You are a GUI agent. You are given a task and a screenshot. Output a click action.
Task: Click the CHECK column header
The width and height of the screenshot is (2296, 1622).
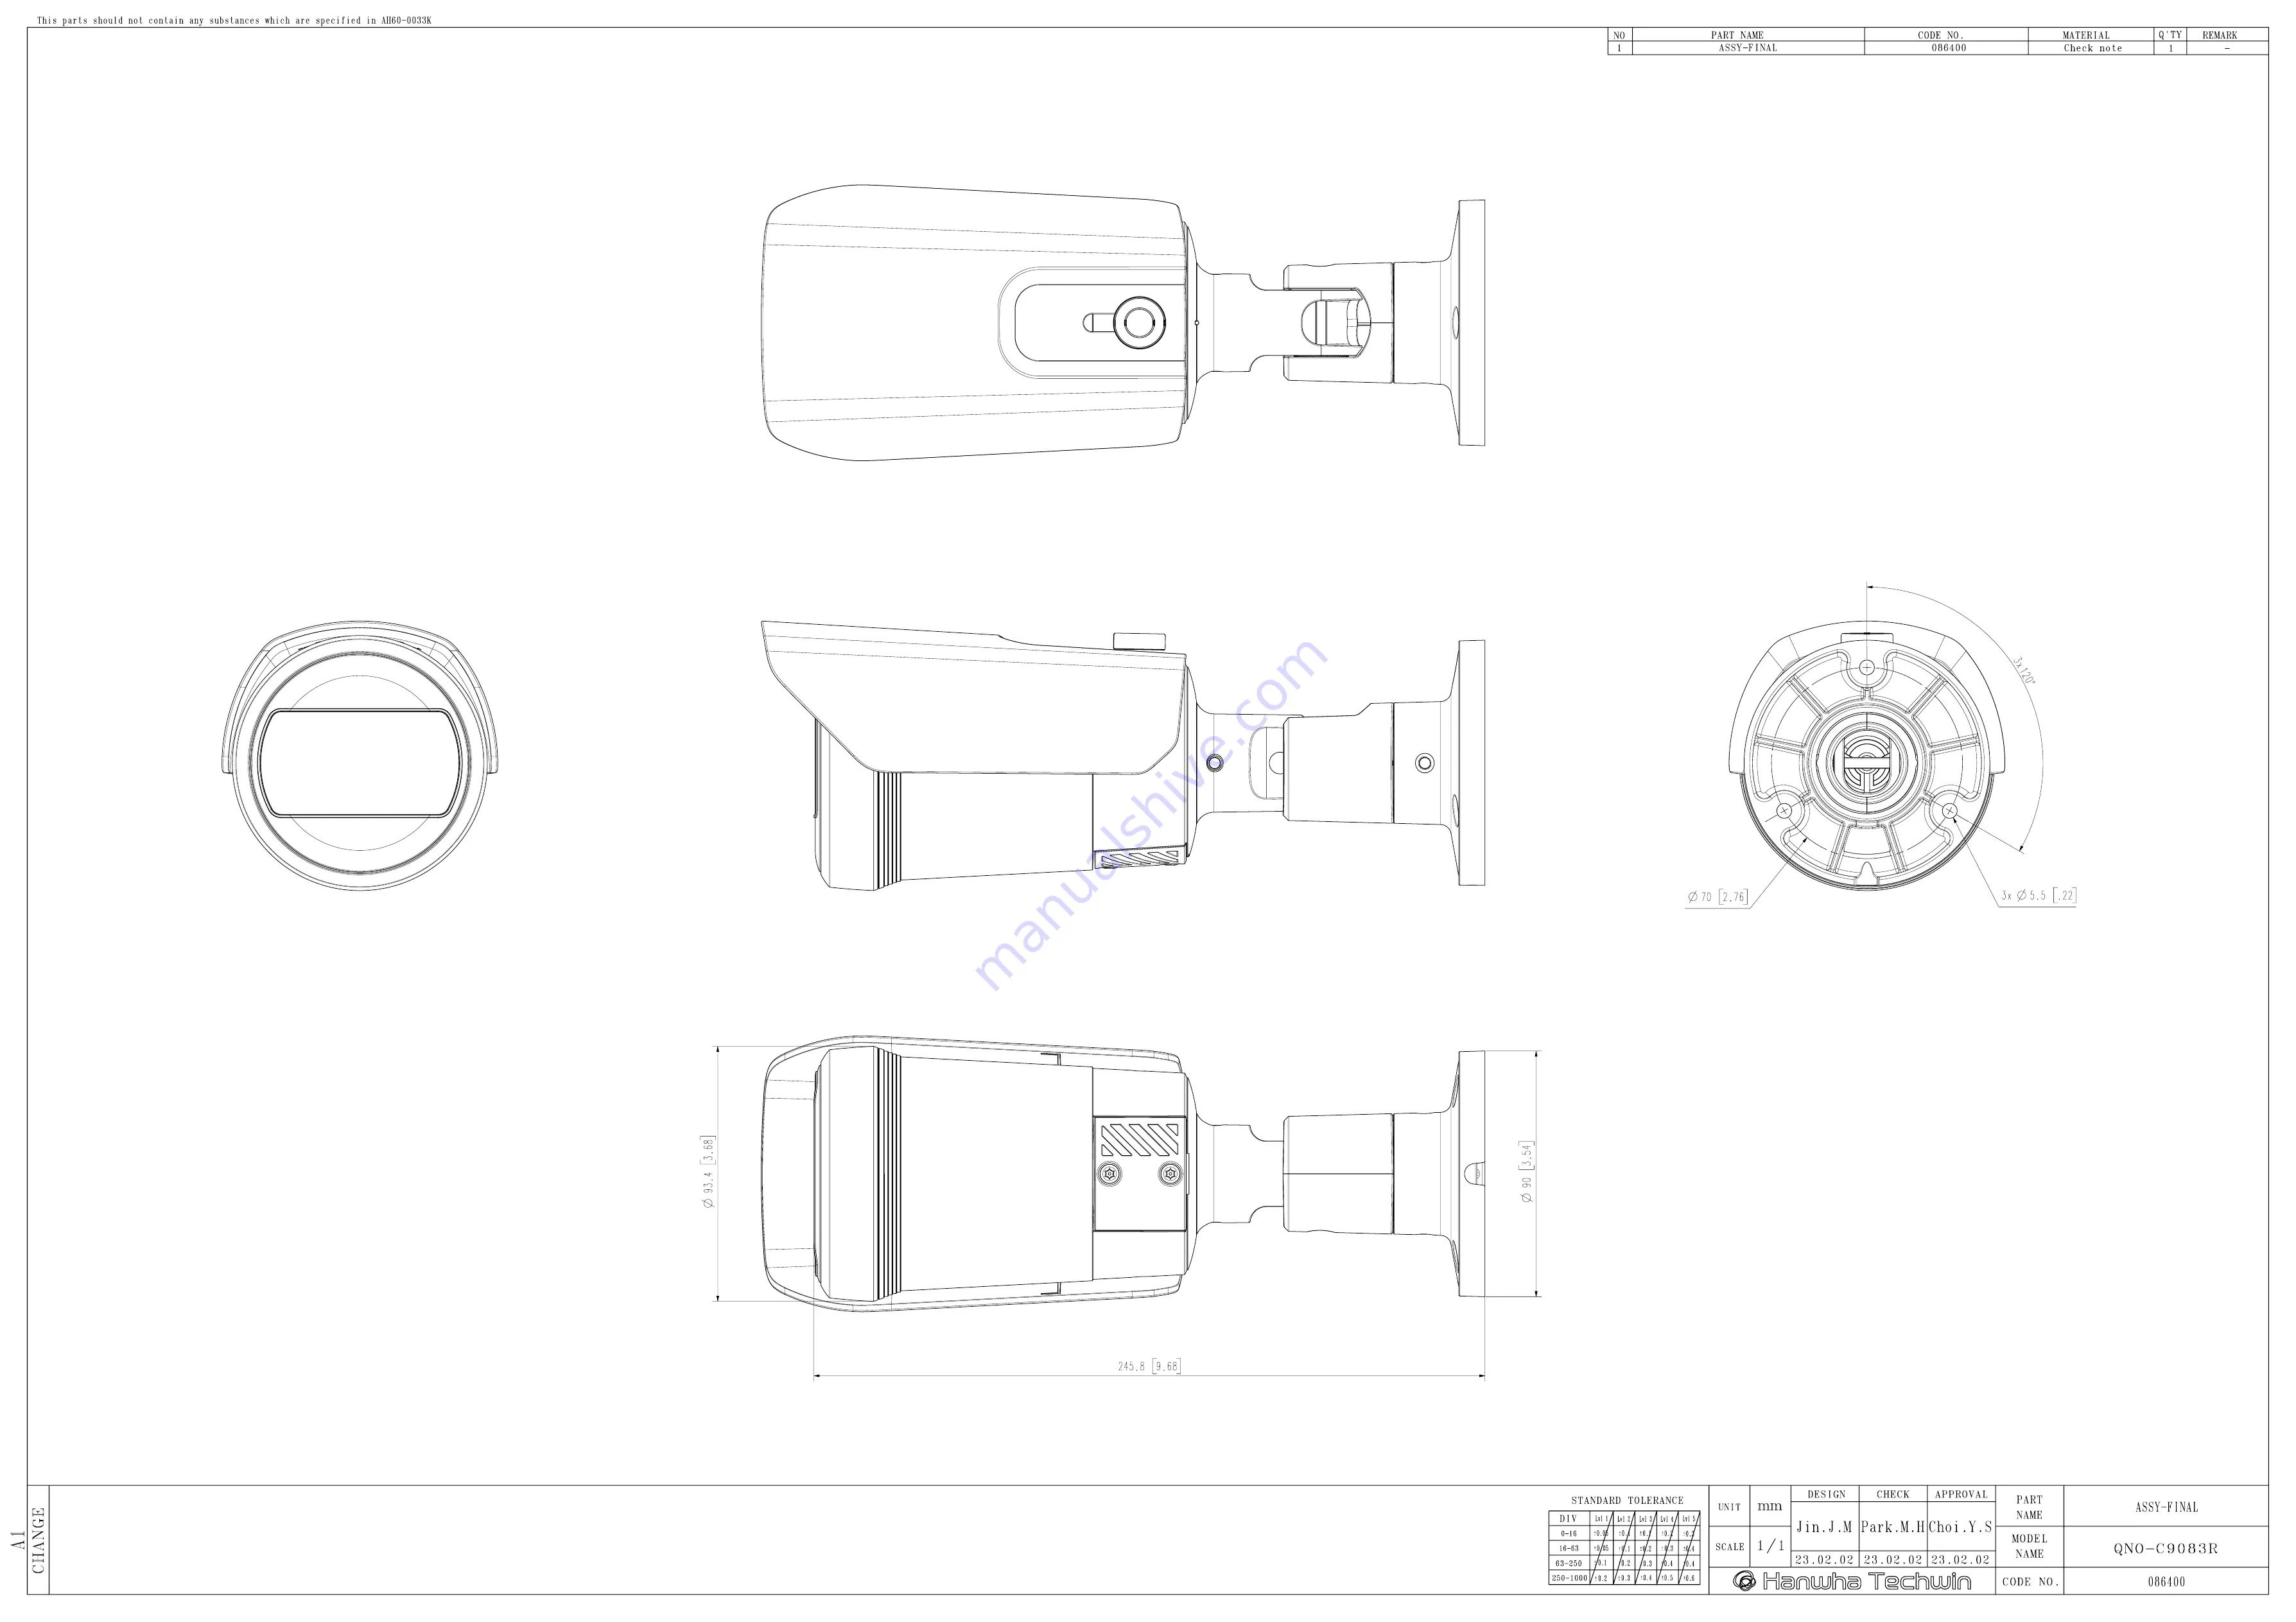coord(1893,1494)
